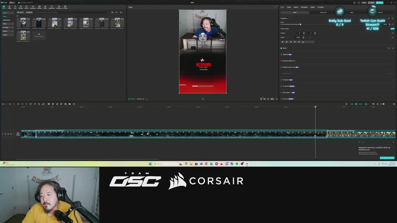Select the Remove BG sub-tab
The image size is (397, 223).
tap(323, 12)
